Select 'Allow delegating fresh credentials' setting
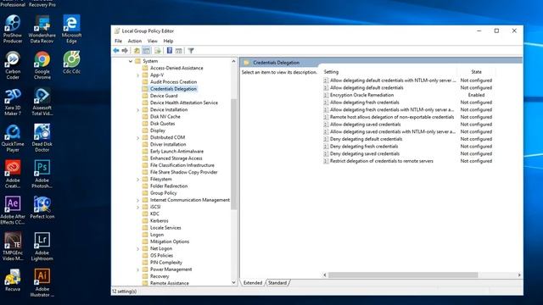Viewport: 543px width, 305px height. coord(364,103)
